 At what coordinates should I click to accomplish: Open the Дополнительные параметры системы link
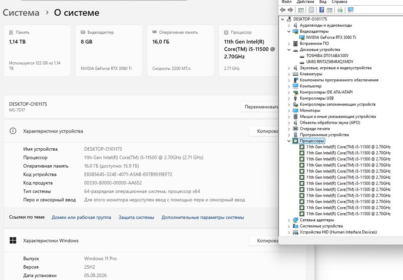(x=203, y=217)
